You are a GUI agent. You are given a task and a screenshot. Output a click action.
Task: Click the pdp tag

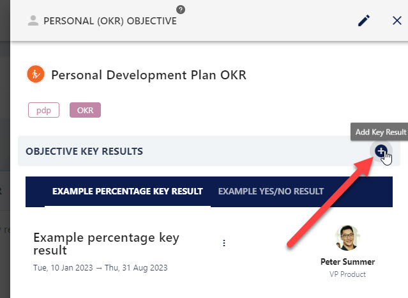tap(43, 110)
